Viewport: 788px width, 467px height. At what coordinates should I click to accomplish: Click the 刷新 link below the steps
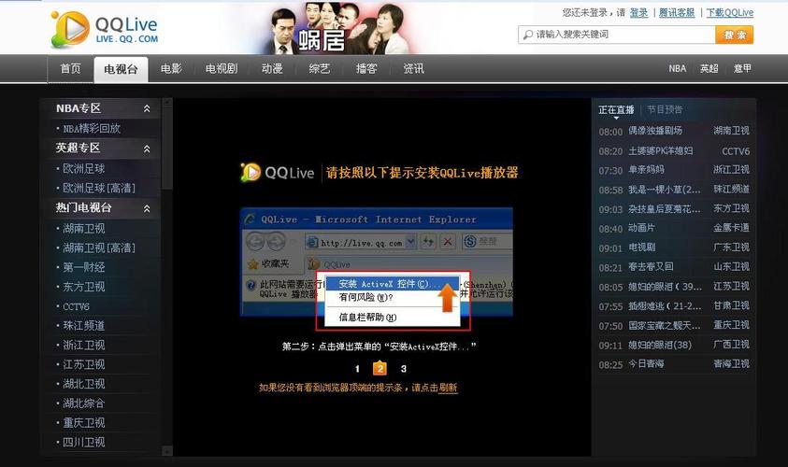[x=449, y=388]
